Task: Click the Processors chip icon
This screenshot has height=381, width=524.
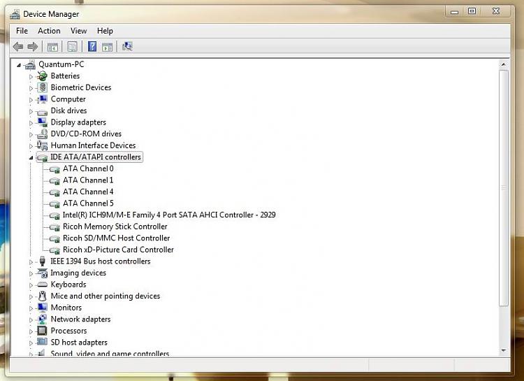Action: pos(42,331)
